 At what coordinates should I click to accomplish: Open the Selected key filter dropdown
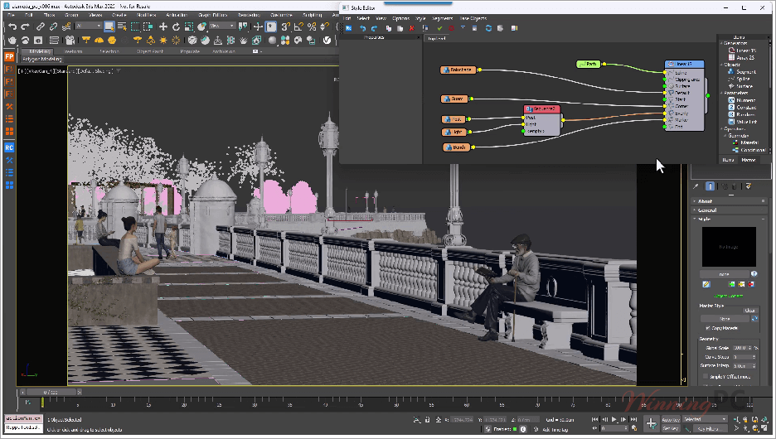click(706, 419)
